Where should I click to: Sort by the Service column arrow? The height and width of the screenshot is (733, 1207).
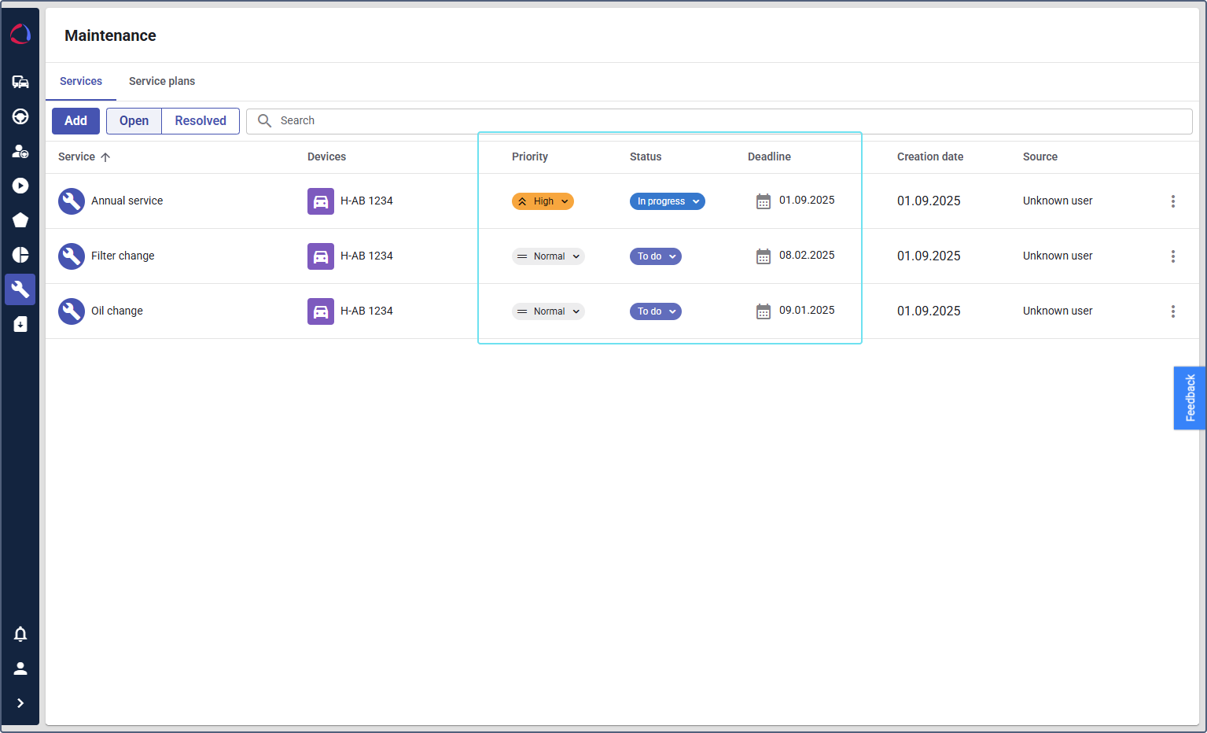105,157
